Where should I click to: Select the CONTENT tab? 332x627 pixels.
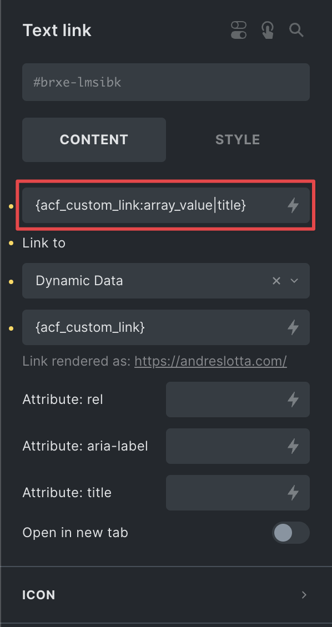(x=94, y=140)
